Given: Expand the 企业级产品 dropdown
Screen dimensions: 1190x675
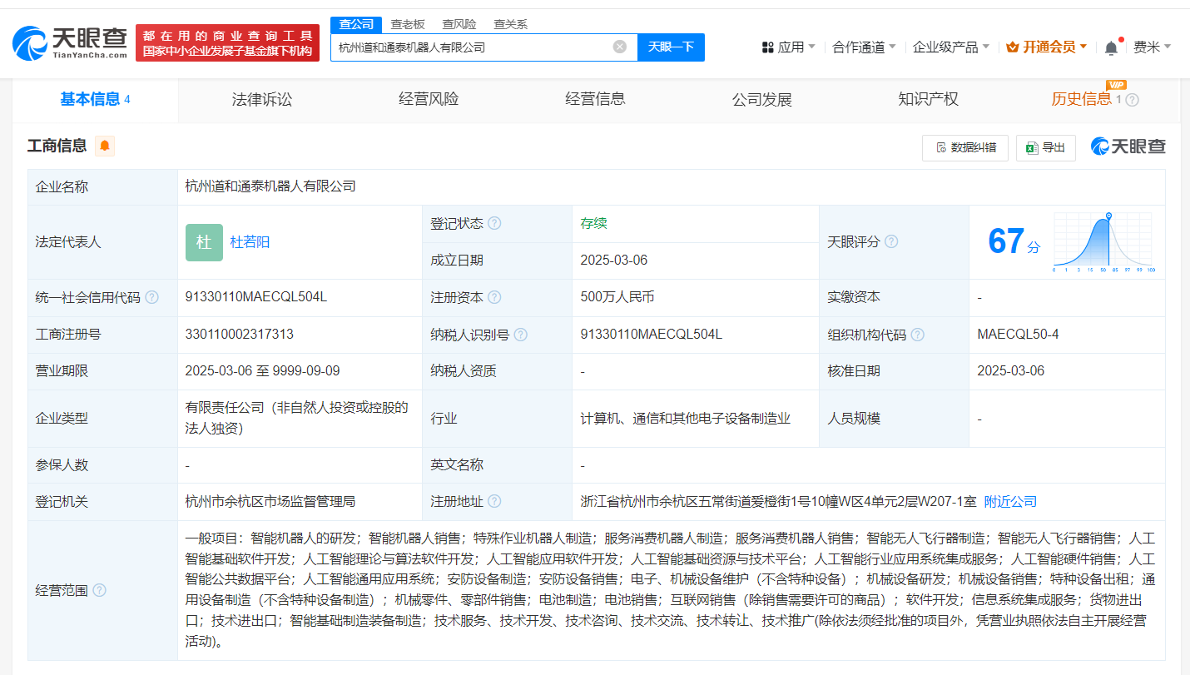Looking at the screenshot, I should [x=950, y=47].
